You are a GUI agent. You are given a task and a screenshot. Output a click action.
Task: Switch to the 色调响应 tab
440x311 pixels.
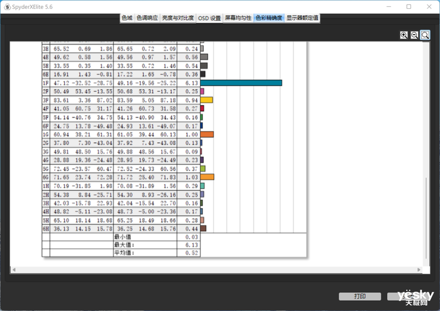pyautogui.click(x=147, y=18)
